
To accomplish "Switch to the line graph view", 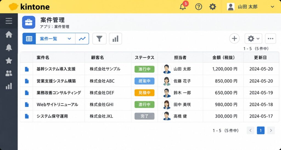I will pyautogui.click(x=82, y=38).
